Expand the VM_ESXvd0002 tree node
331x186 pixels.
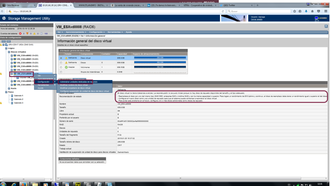12,55
